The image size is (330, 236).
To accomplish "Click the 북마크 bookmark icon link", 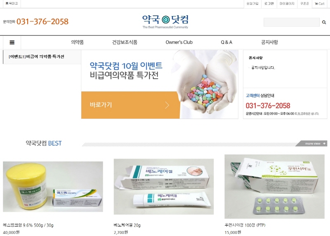I will point(12,3).
